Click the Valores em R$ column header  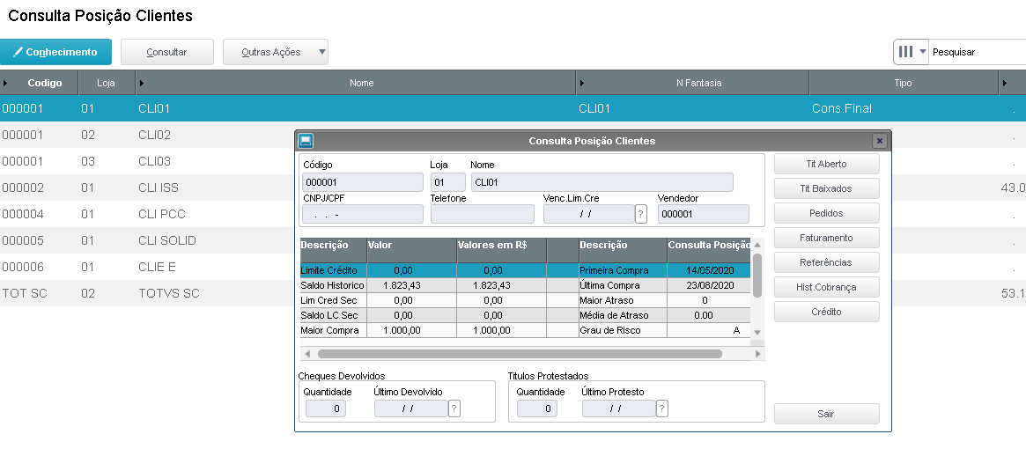[501, 251]
